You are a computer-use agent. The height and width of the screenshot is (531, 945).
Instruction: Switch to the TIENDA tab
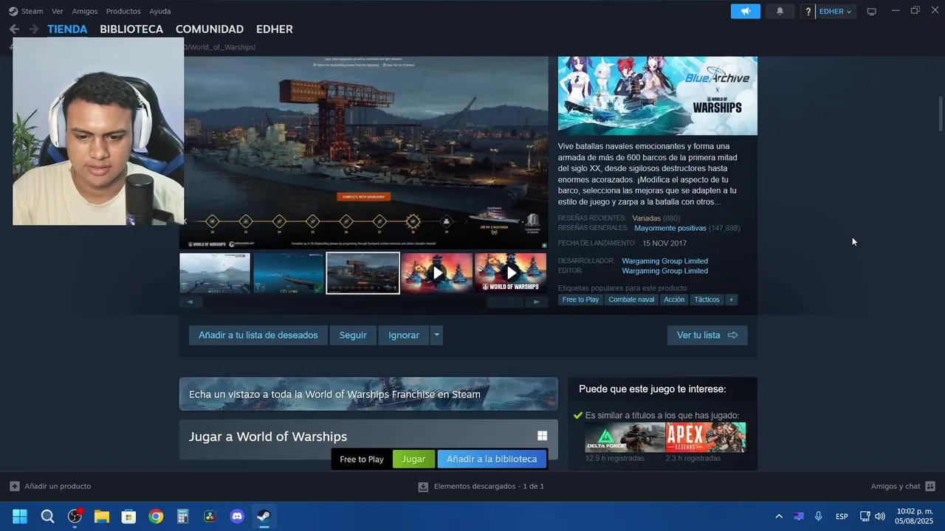pyautogui.click(x=67, y=29)
